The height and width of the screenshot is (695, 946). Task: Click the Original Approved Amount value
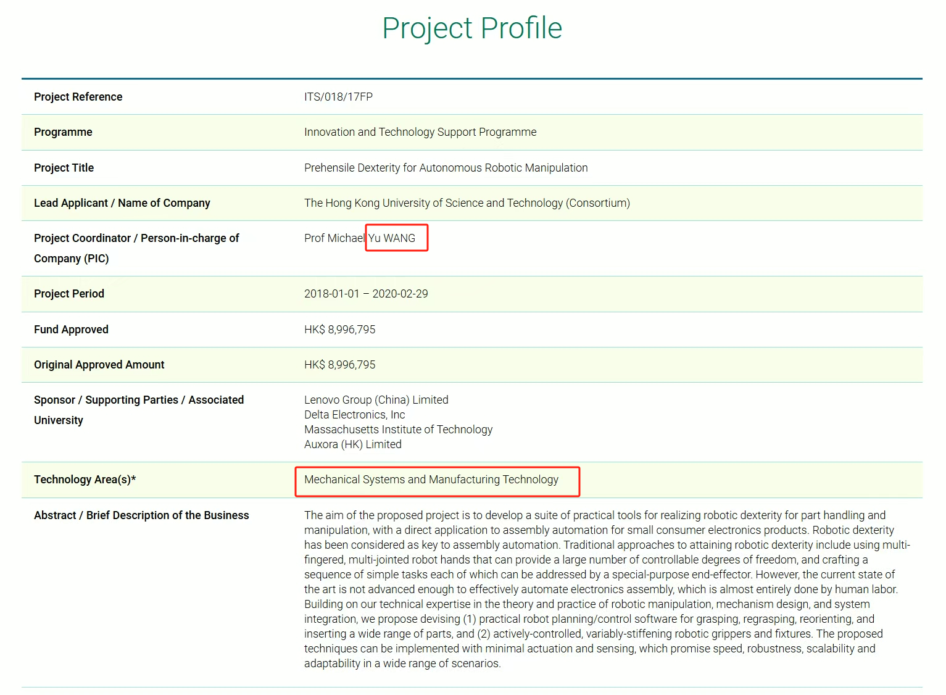coord(339,365)
